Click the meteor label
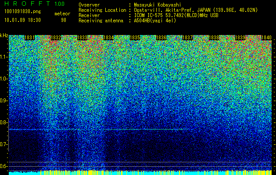Screen dimensions: 276x175 (x=62, y=14)
